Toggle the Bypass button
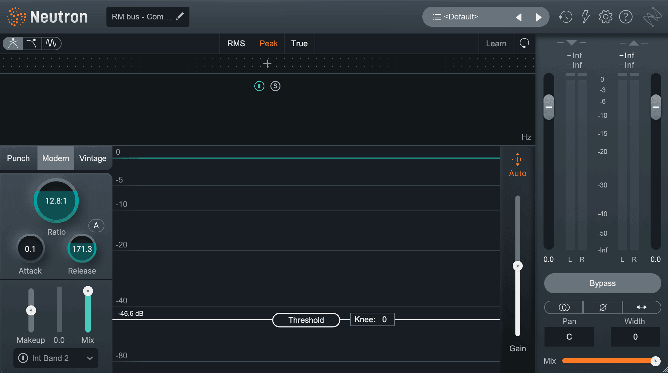The height and width of the screenshot is (373, 668). tap(602, 283)
